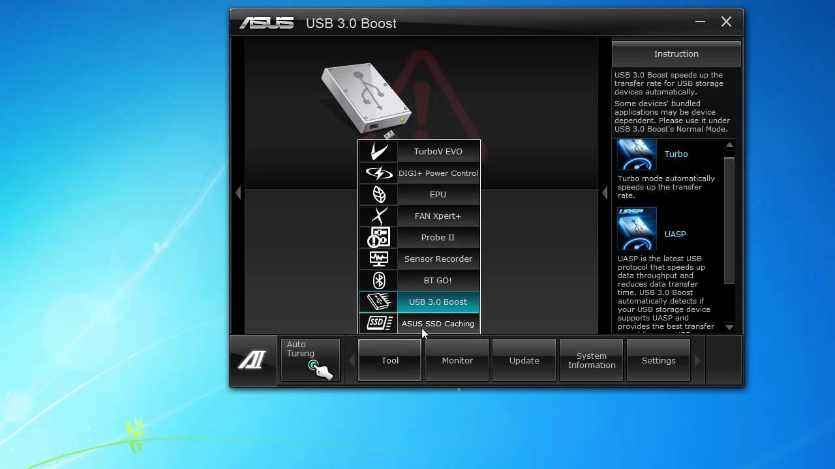Click the Tool button
This screenshot has height=469, width=835.
tap(389, 360)
